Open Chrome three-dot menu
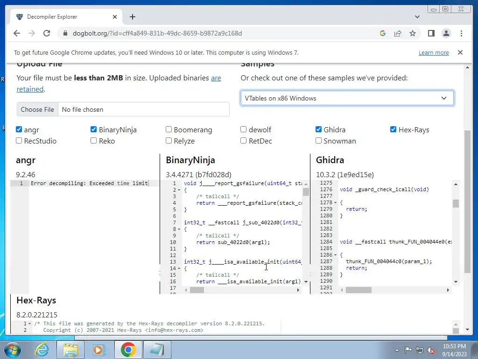Screen dimensions: 478x359 [x=461, y=33]
